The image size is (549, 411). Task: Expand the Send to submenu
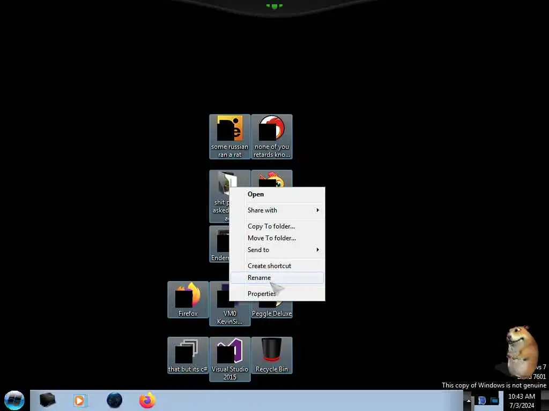(x=277, y=250)
